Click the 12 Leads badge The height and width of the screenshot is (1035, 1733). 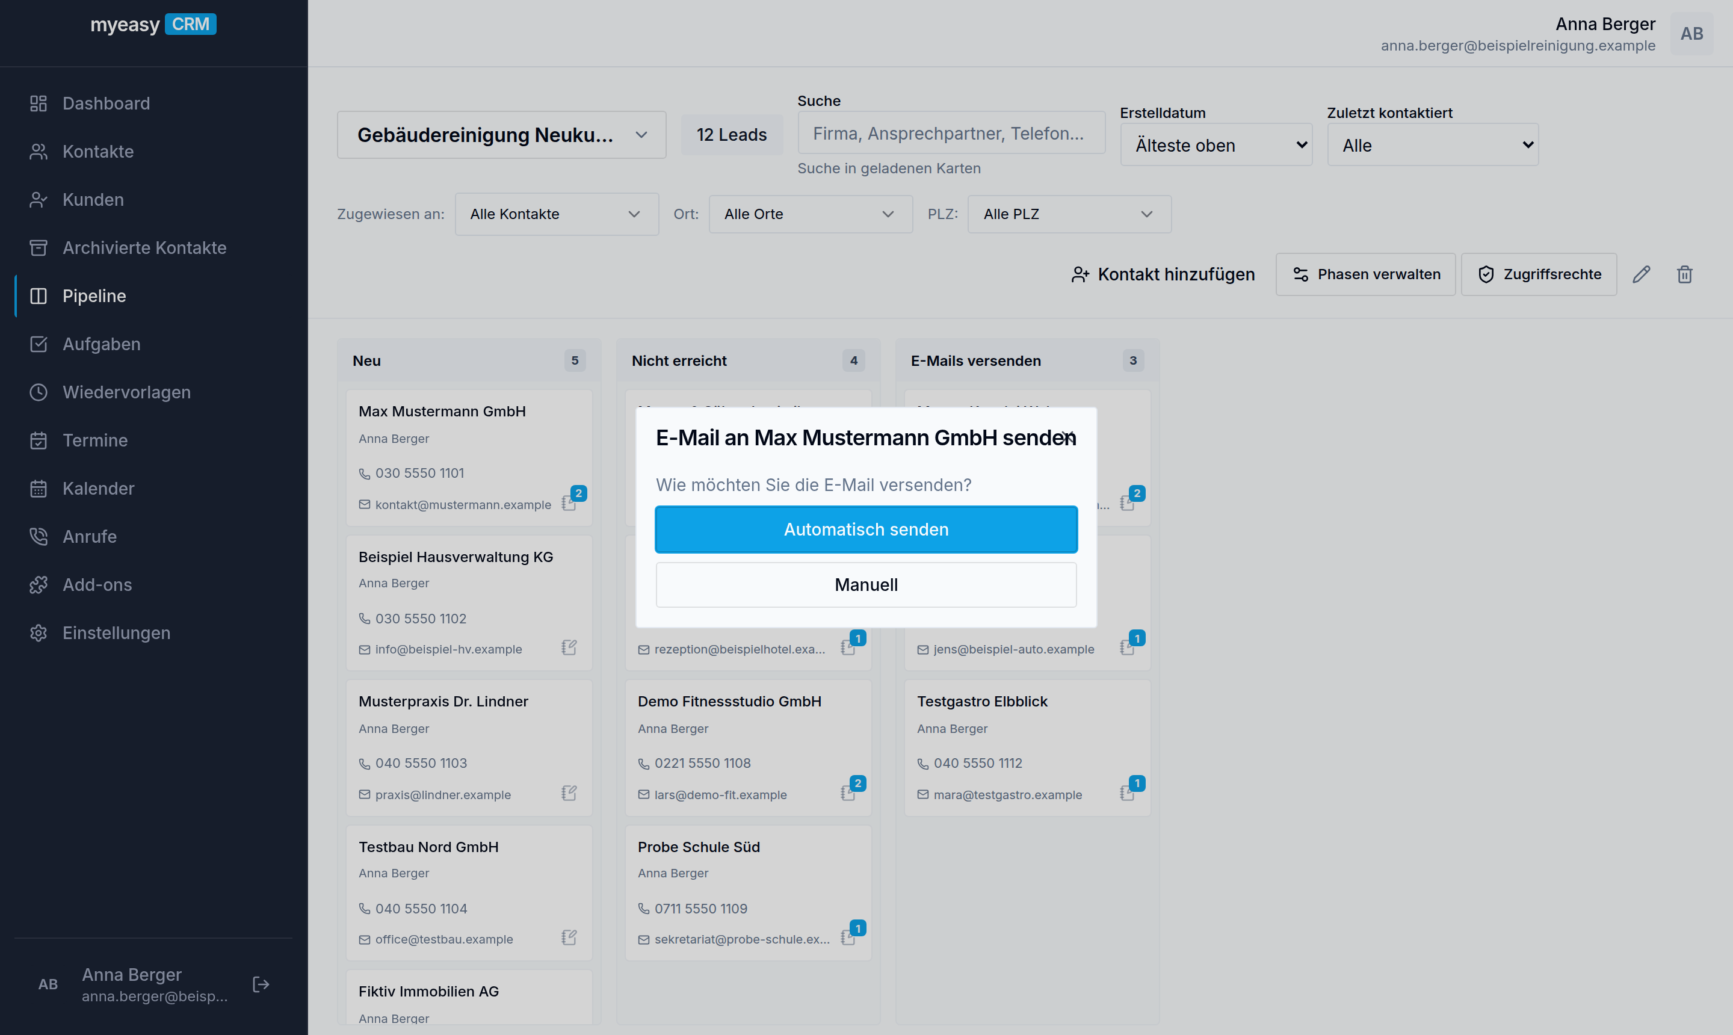coord(732,135)
